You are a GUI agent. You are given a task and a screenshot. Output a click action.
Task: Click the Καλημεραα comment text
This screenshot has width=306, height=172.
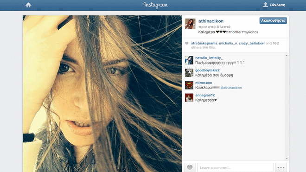click(x=206, y=100)
